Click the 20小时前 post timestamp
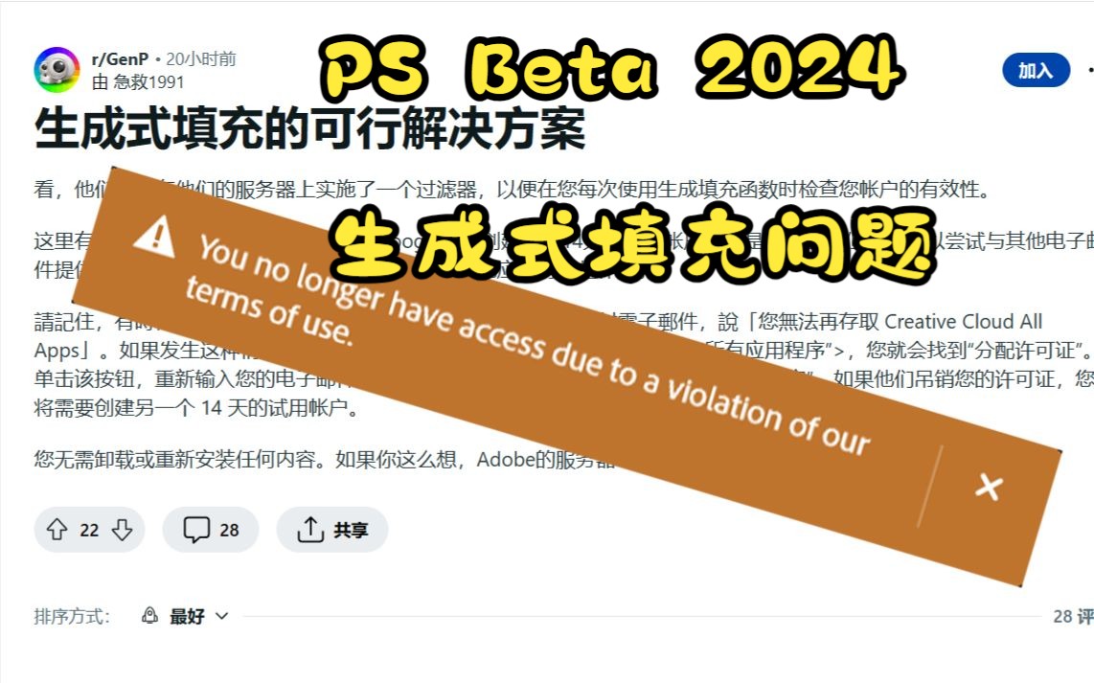This screenshot has width=1094, height=683. click(x=201, y=59)
